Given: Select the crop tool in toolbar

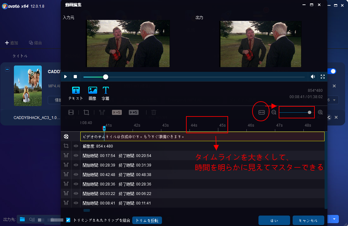Looking at the screenshot, I should coord(86,112).
